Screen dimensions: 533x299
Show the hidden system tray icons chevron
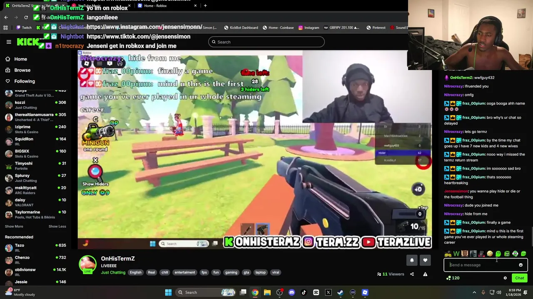pos(474,292)
